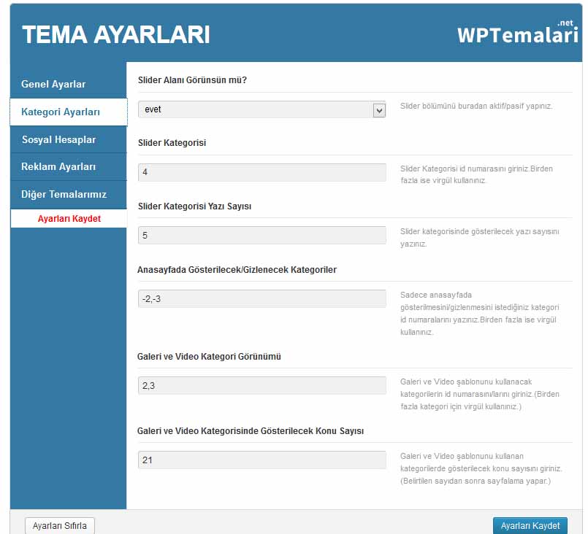Click the hint 'Slider kategorisinde gösterilecek yazı sayısını yazınız'

click(x=479, y=237)
